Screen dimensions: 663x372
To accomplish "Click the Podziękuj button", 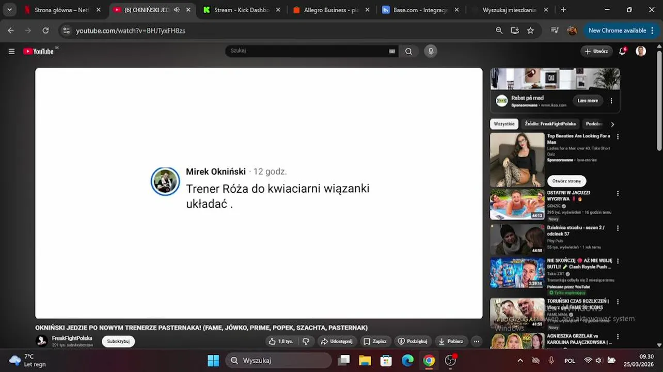I will (x=414, y=341).
